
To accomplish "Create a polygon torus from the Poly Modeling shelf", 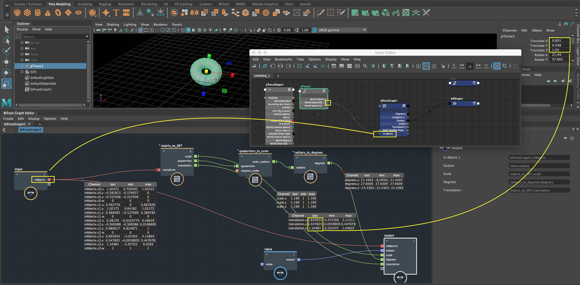I will (x=58, y=13).
